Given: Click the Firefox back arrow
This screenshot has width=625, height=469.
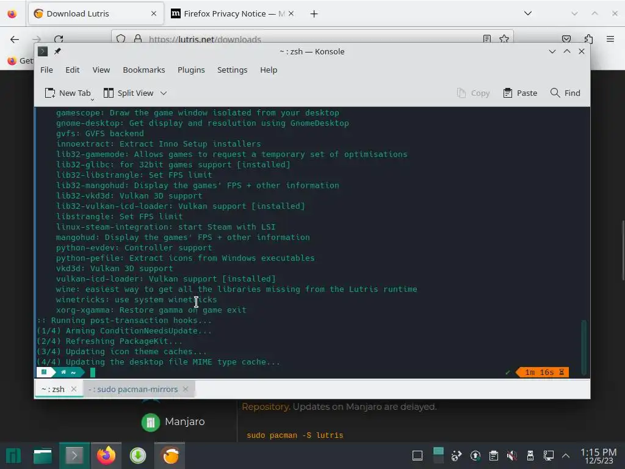Looking at the screenshot, I should (15, 39).
